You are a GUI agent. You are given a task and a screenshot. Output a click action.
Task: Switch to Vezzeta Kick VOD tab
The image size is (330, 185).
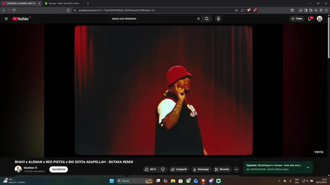pyautogui.click(x=64, y=3)
